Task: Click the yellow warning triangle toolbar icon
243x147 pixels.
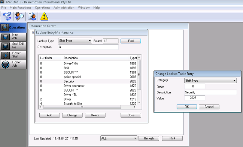Action: (x=44, y=16)
